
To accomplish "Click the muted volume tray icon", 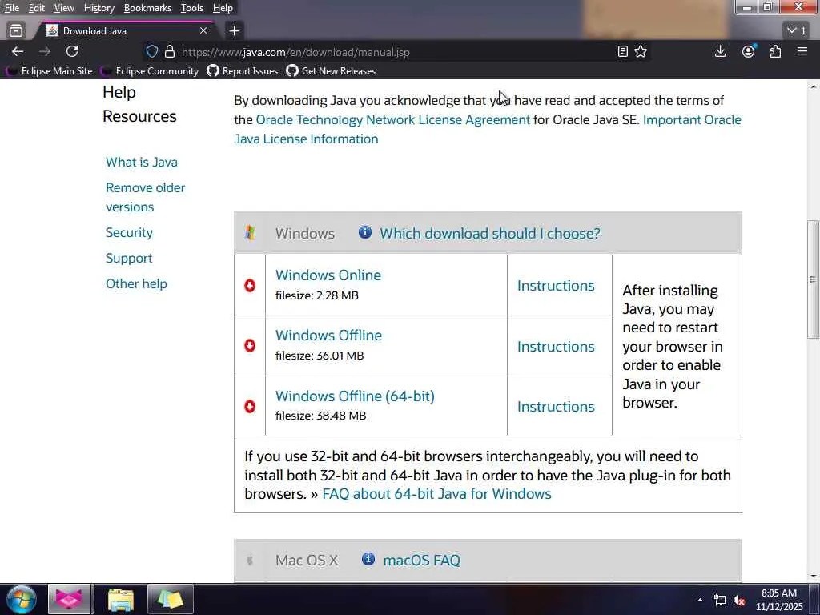I will [x=739, y=600].
